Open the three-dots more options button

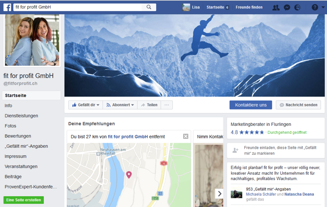pyautogui.click(x=166, y=105)
